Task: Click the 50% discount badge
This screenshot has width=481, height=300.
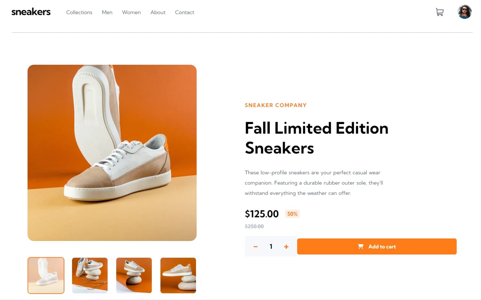Action: pyautogui.click(x=292, y=214)
